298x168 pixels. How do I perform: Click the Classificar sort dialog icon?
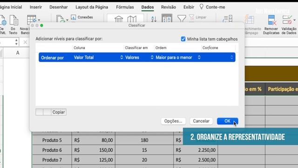point(167,19)
